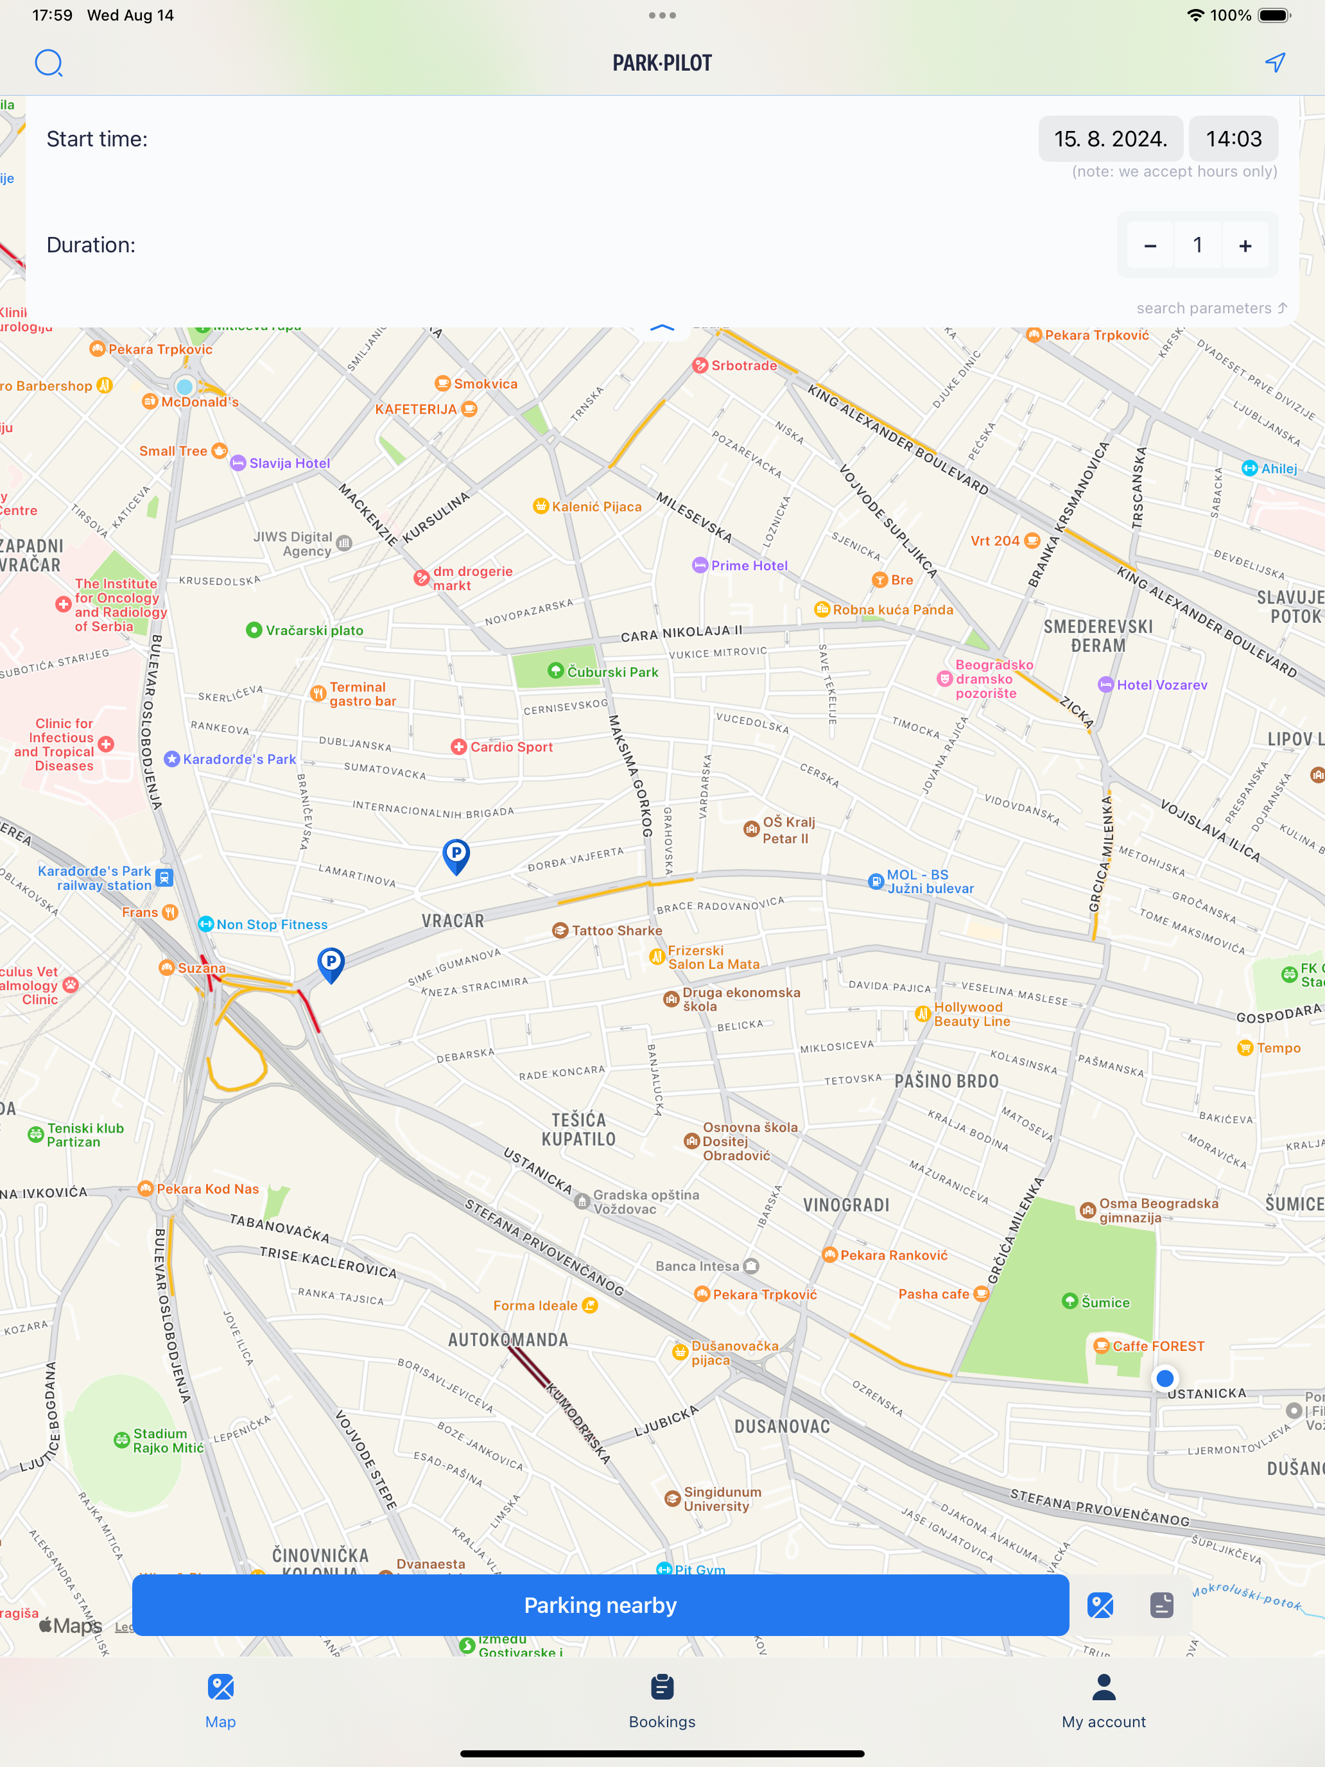Tap the McDonald's marker

tap(150, 401)
